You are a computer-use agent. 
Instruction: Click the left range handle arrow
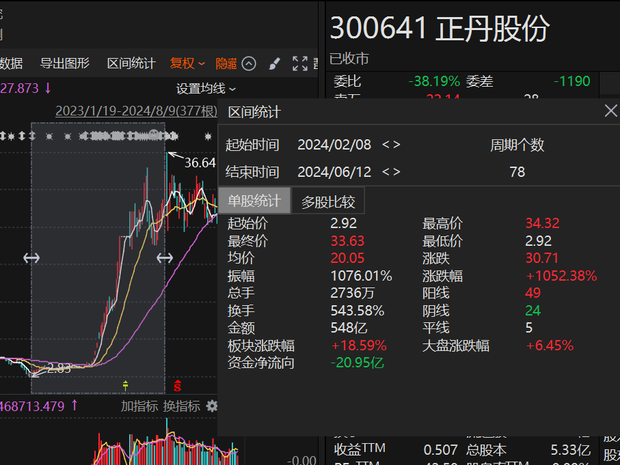coord(31,258)
